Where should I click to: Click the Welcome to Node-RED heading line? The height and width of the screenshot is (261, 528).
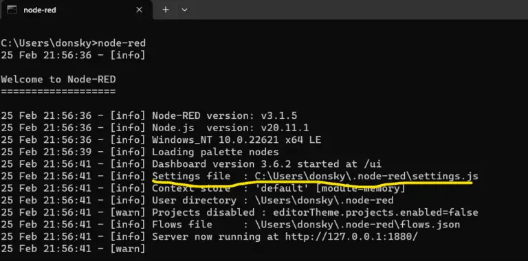coord(58,80)
